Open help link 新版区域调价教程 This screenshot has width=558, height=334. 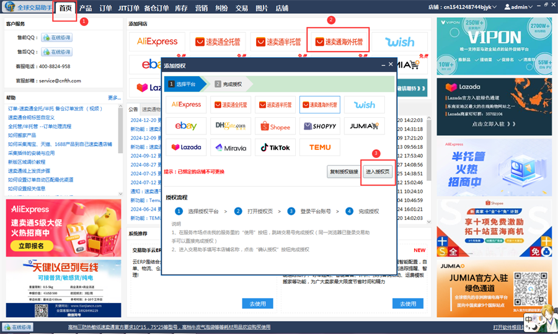(x=27, y=162)
